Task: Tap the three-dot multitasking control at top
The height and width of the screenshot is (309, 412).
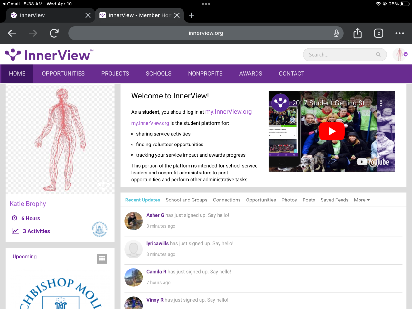Action: pos(206,4)
